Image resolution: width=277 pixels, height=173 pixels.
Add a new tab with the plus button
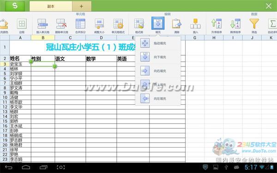click(81, 6)
